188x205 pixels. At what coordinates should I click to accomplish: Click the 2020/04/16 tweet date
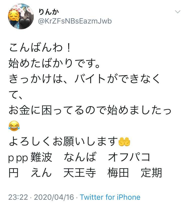(54, 197)
